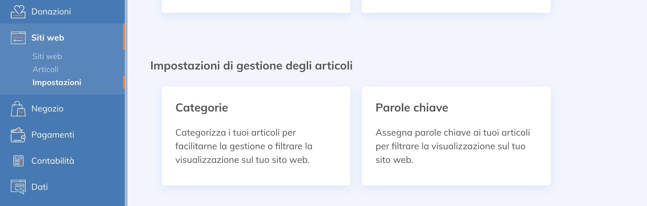Navigate to the Donazioni section
The image size is (647, 206).
51,11
